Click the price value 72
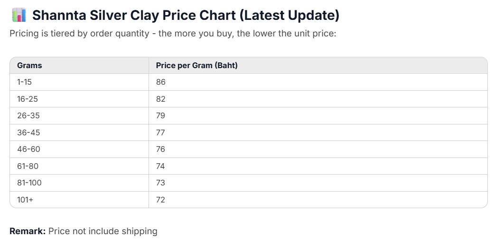 160,200
